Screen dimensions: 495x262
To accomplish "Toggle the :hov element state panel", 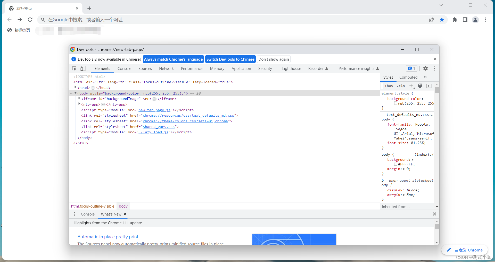I will 389,86.
